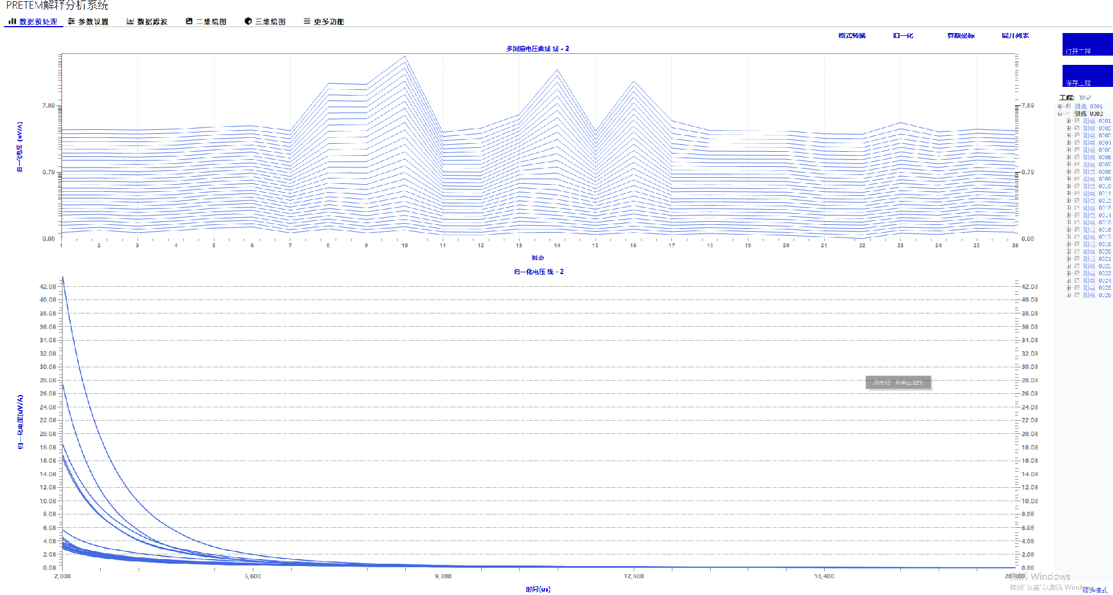Click the 展开列表 link
The height and width of the screenshot is (595, 1113).
[1015, 36]
